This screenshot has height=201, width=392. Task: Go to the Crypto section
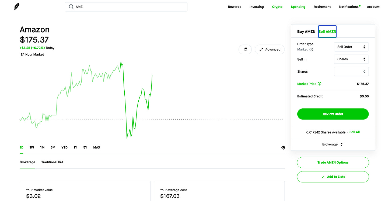[277, 7]
